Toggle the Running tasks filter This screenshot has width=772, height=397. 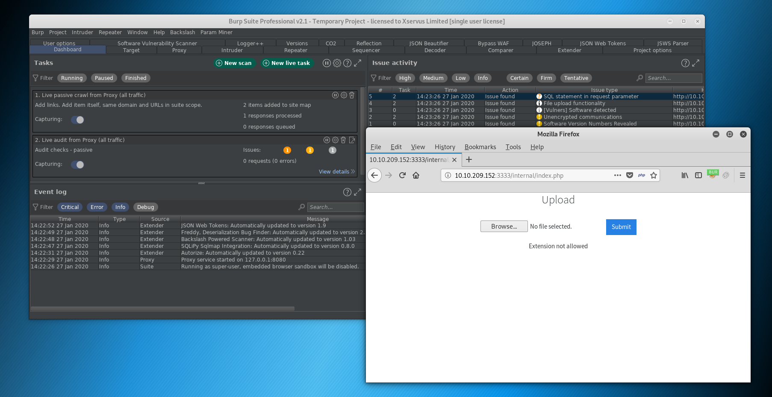coord(72,78)
